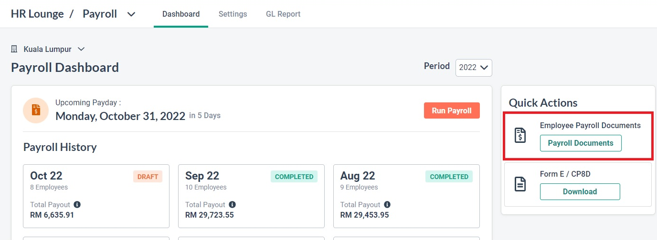Click the HR Lounge breadcrumb link
The width and height of the screenshot is (657, 240).
click(37, 14)
